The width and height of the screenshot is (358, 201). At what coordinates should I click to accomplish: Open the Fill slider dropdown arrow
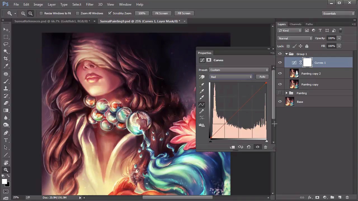point(339,46)
